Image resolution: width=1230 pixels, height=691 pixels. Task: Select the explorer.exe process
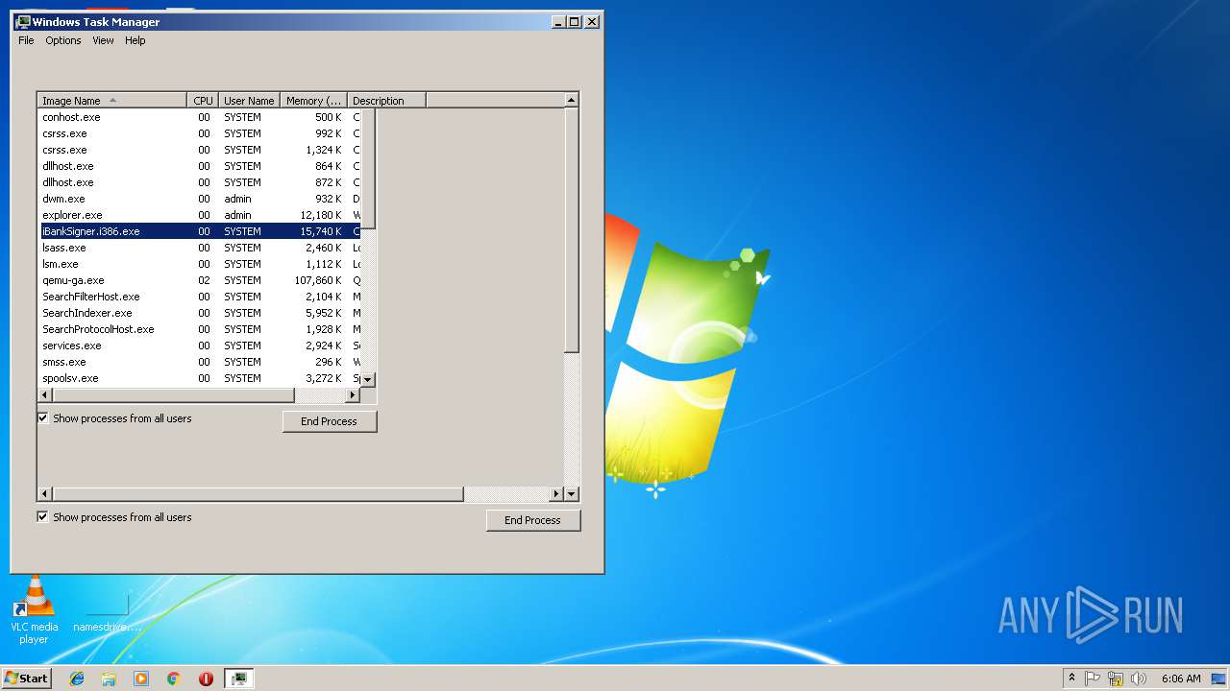point(199,215)
